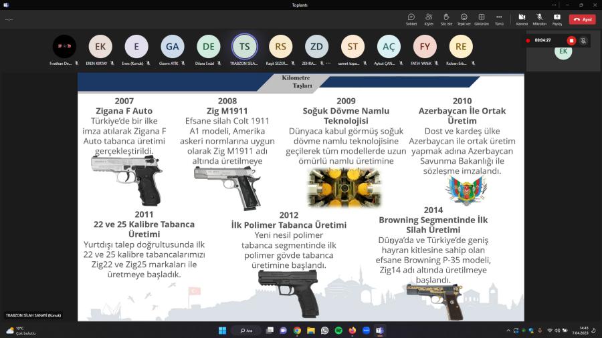The image size is (602, 338).
Task: Select the TS avatar, TRABZON SİLAH
Action: (x=245, y=46)
